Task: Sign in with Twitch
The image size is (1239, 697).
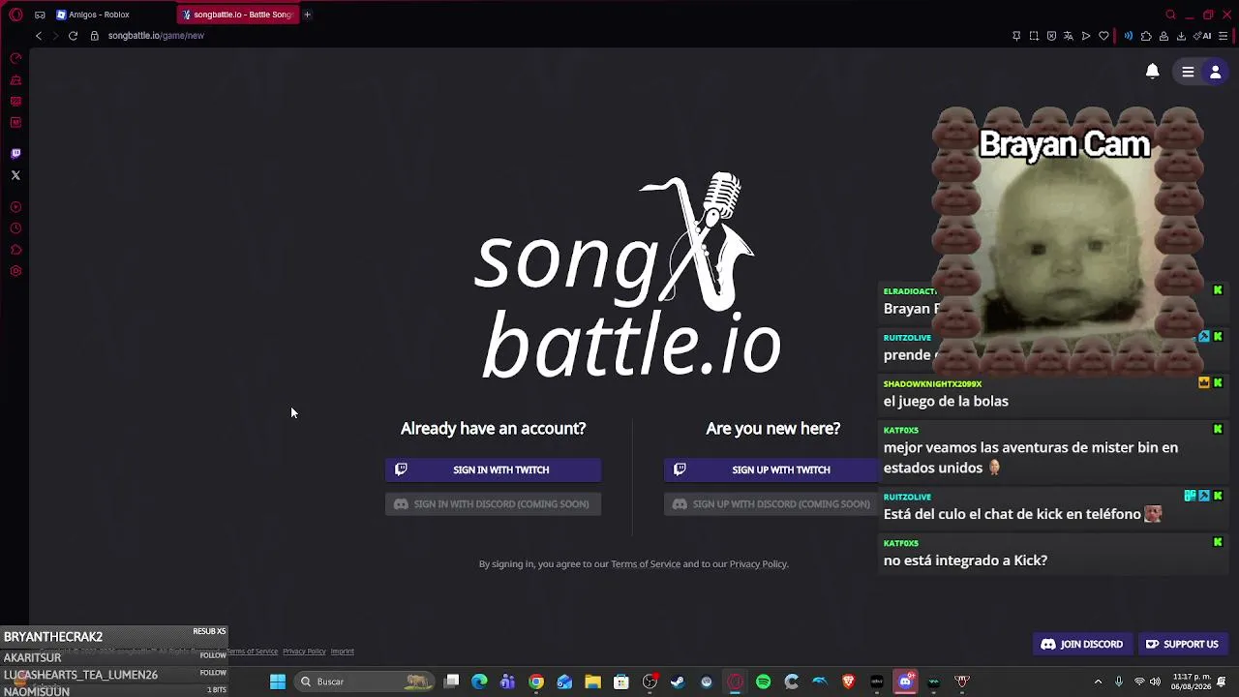Action: pos(493,470)
